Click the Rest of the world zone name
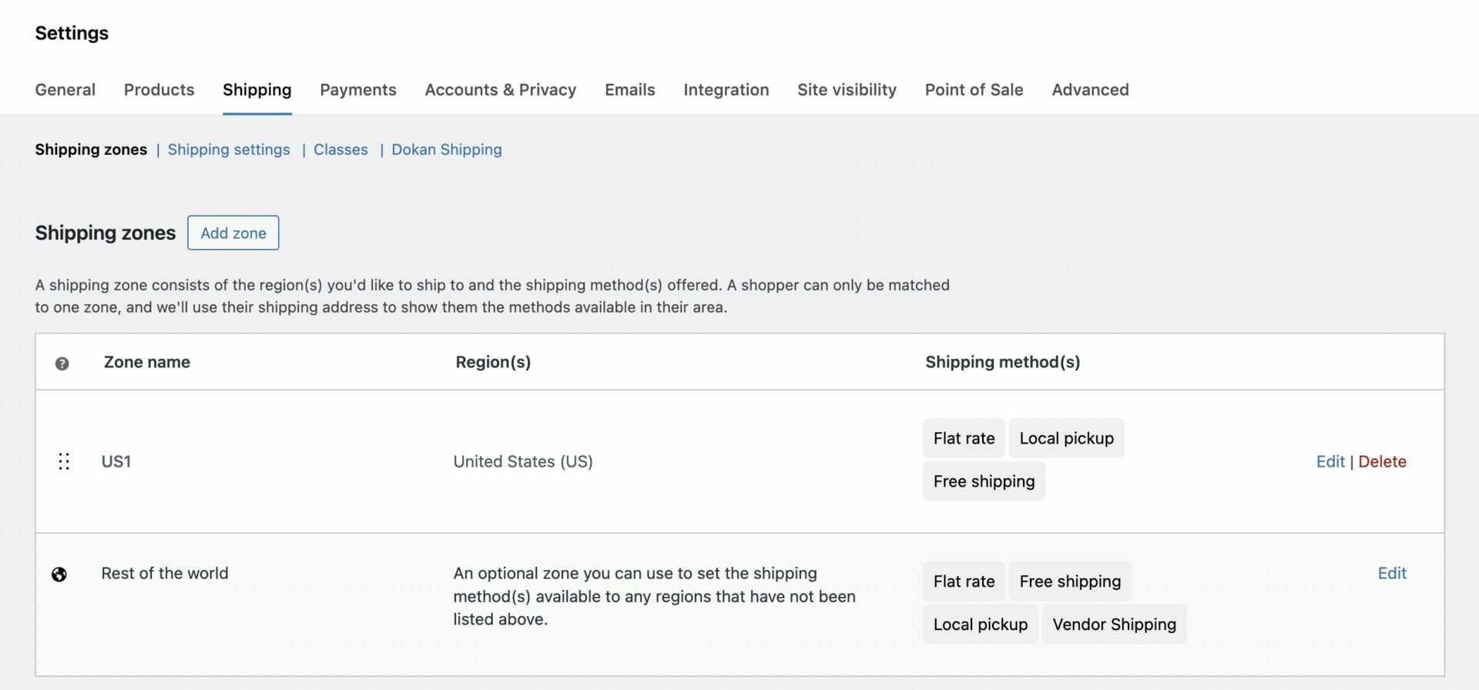 point(165,573)
